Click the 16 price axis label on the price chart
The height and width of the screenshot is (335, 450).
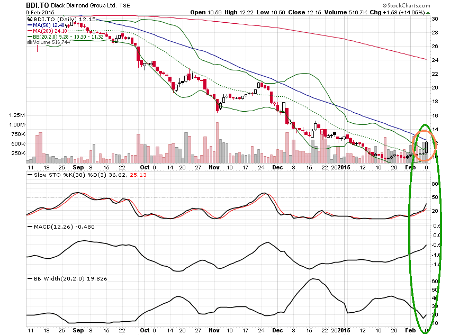(435, 115)
